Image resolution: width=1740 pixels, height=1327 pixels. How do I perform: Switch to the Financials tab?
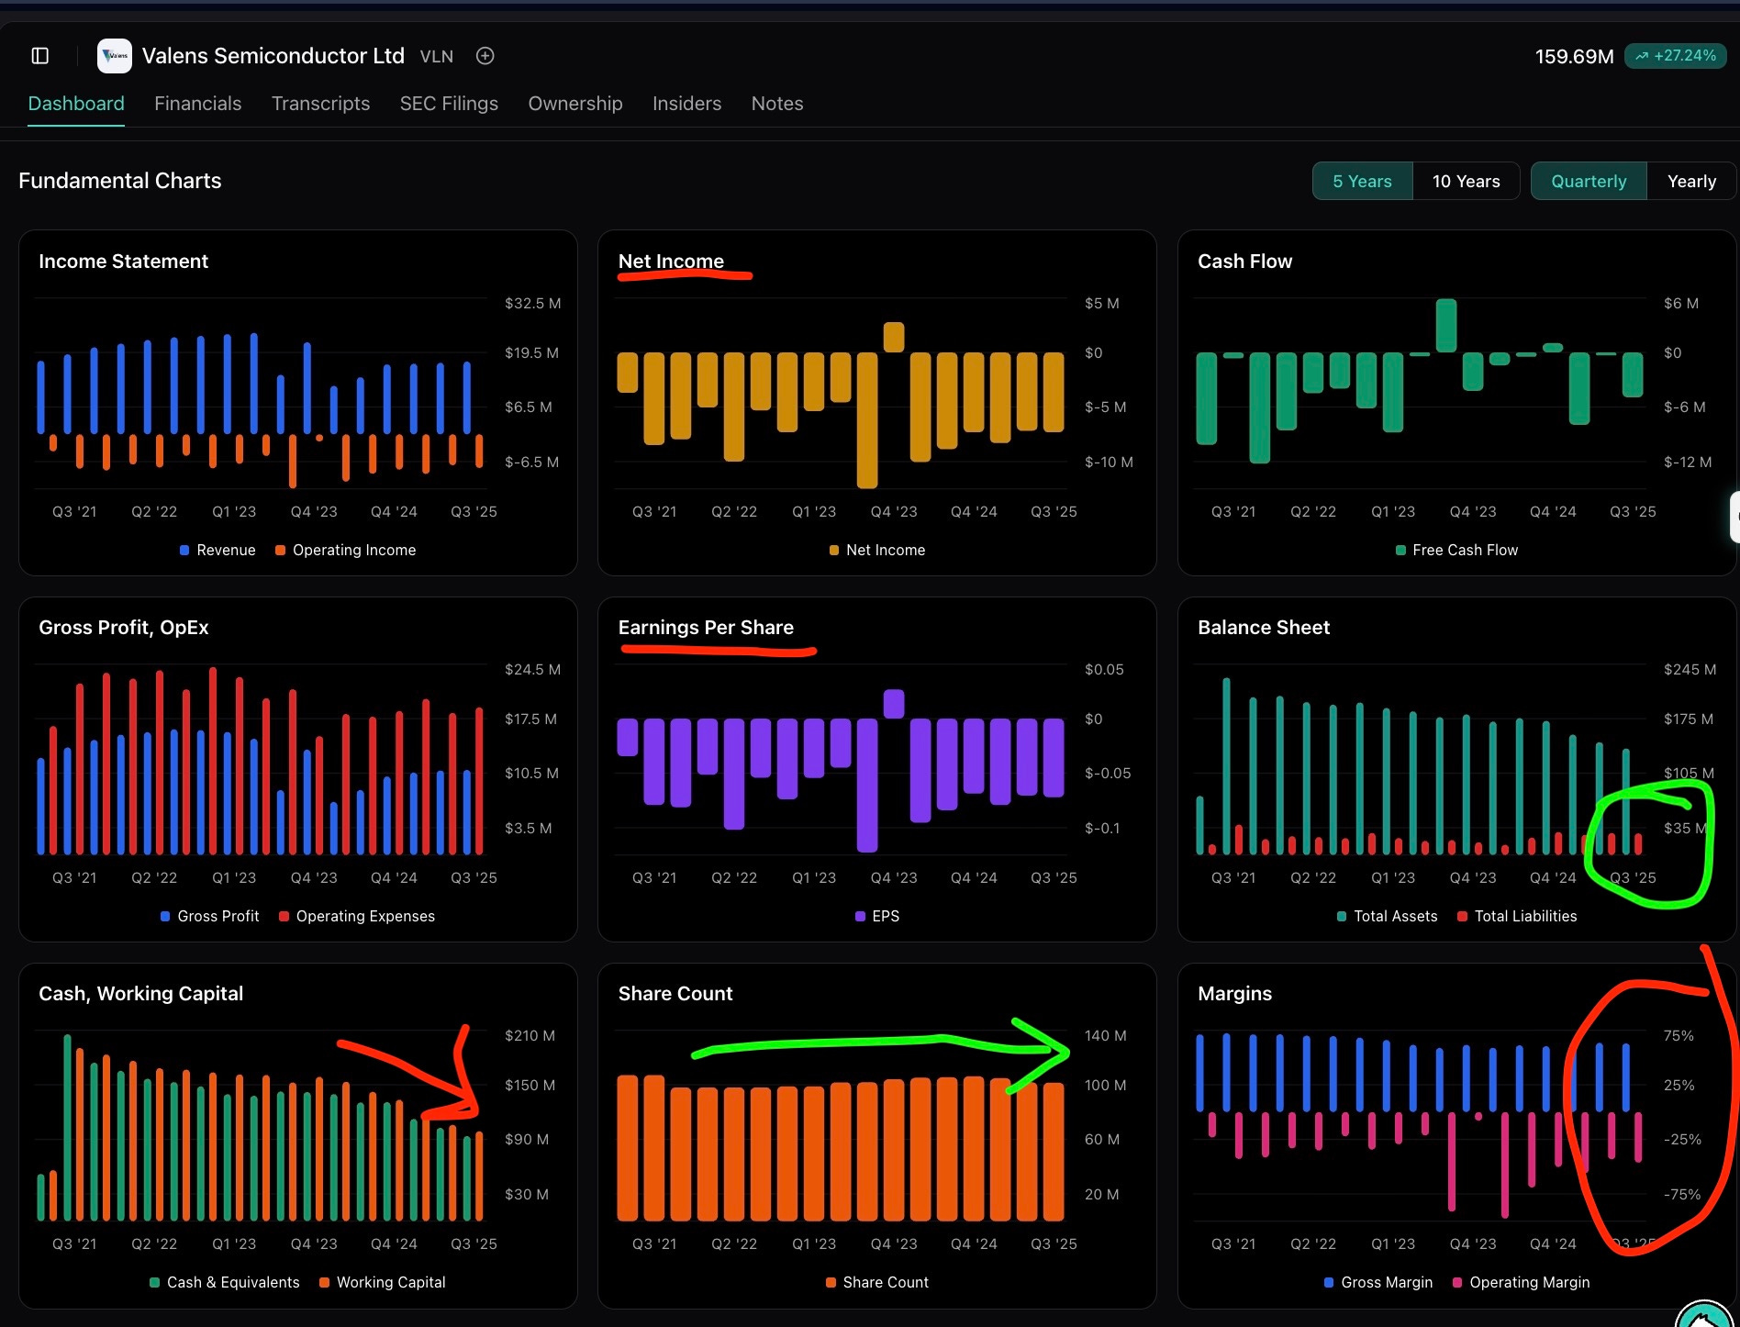[x=198, y=104]
